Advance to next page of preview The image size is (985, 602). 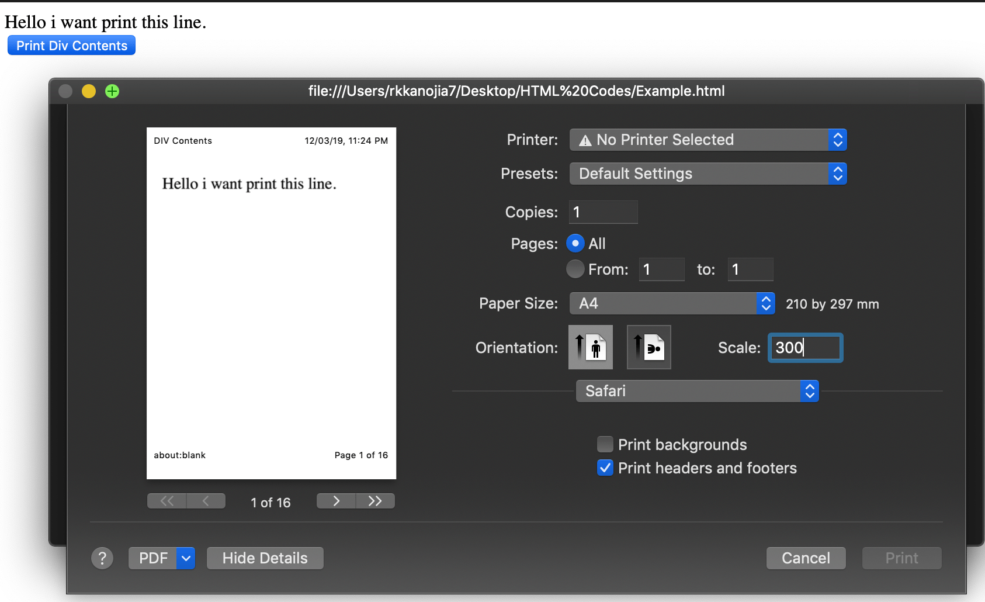tap(336, 501)
